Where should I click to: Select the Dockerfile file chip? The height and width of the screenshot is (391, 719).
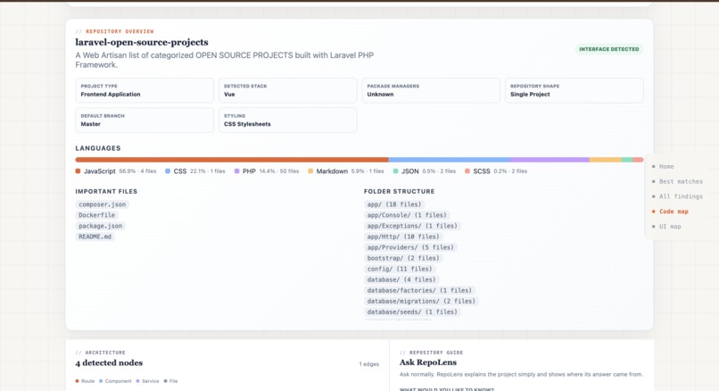click(96, 215)
